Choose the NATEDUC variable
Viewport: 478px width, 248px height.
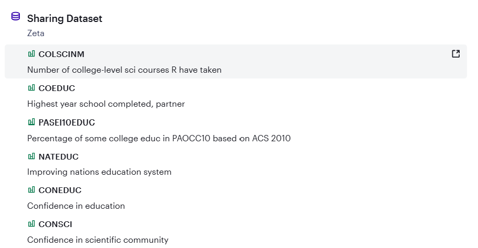(58, 156)
